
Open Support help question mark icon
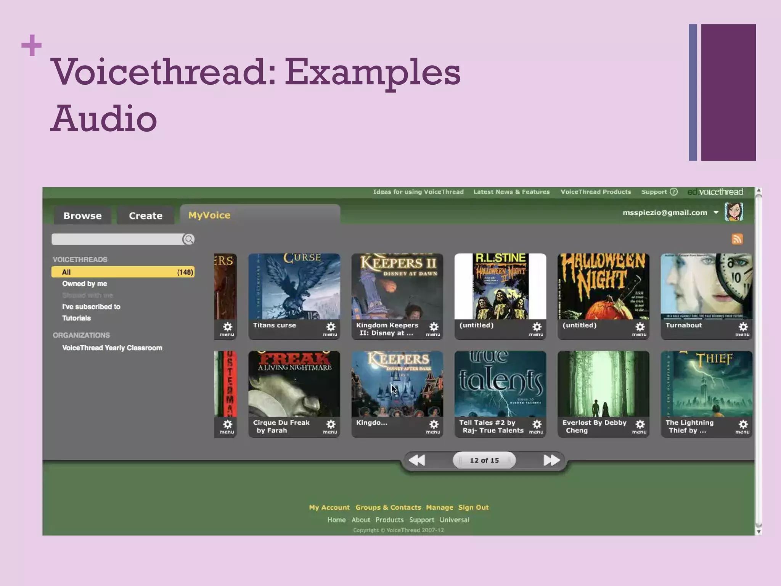674,192
